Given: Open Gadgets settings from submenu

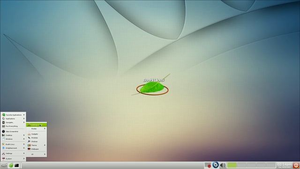Looking at the screenshot, I should point(37,134).
